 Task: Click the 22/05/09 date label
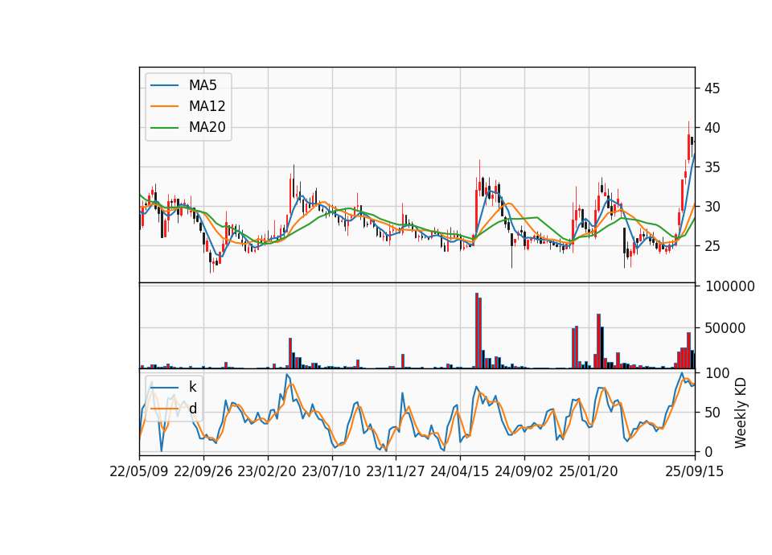click(139, 471)
